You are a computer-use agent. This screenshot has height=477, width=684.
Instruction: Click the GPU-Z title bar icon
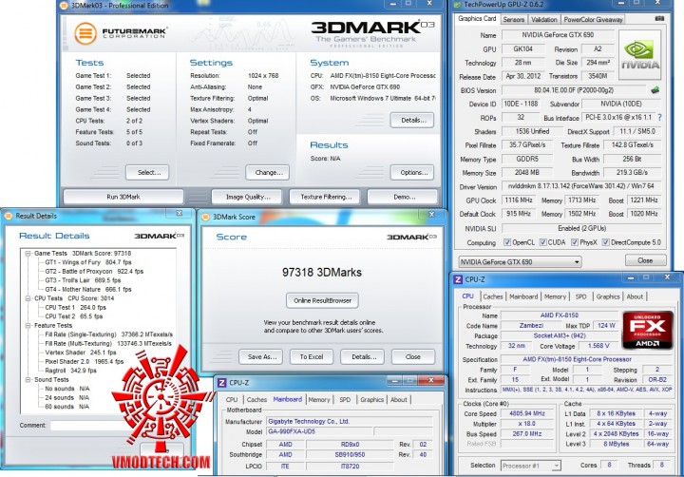458,5
